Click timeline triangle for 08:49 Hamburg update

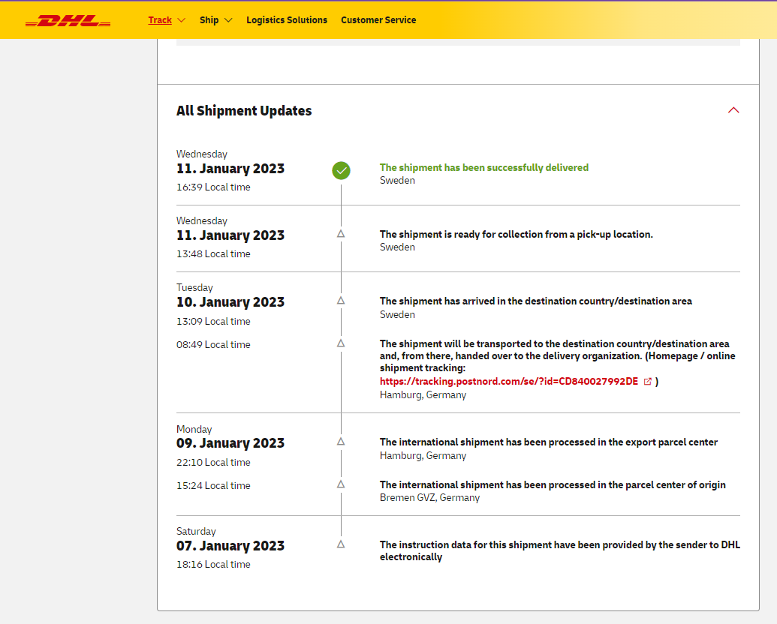tap(341, 343)
